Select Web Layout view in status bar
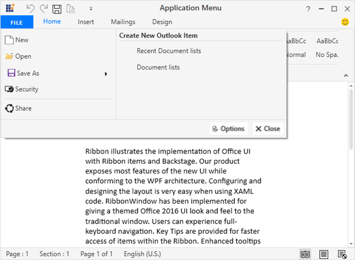Image resolution: width=355 pixels, height=260 pixels. [342, 254]
